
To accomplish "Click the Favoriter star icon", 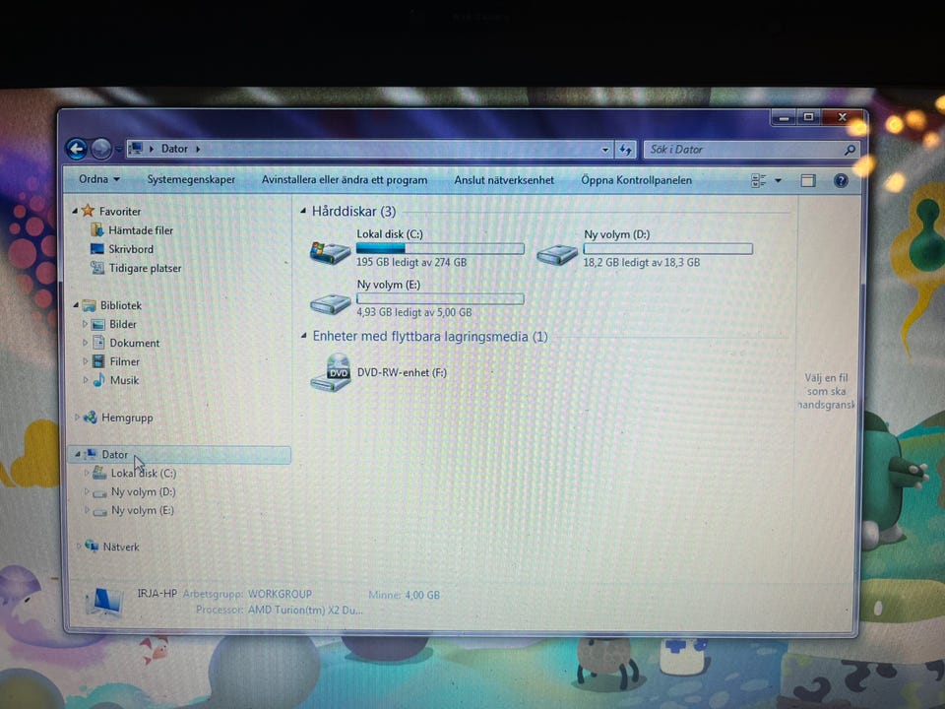I will click(88, 211).
